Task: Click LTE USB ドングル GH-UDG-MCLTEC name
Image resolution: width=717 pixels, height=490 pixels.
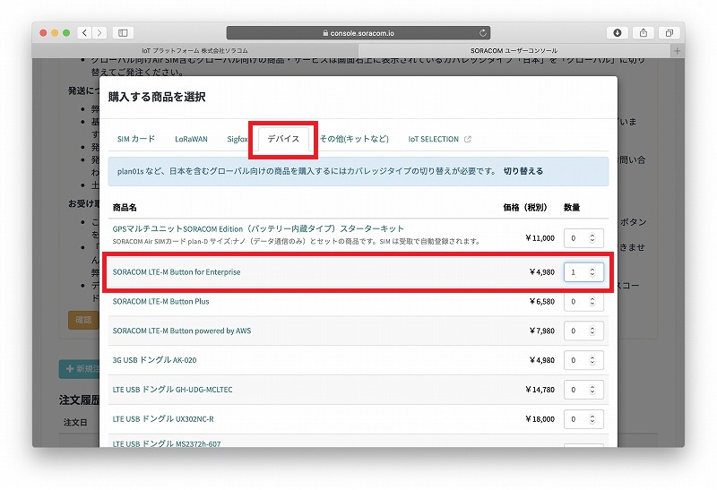Action: coord(172,390)
